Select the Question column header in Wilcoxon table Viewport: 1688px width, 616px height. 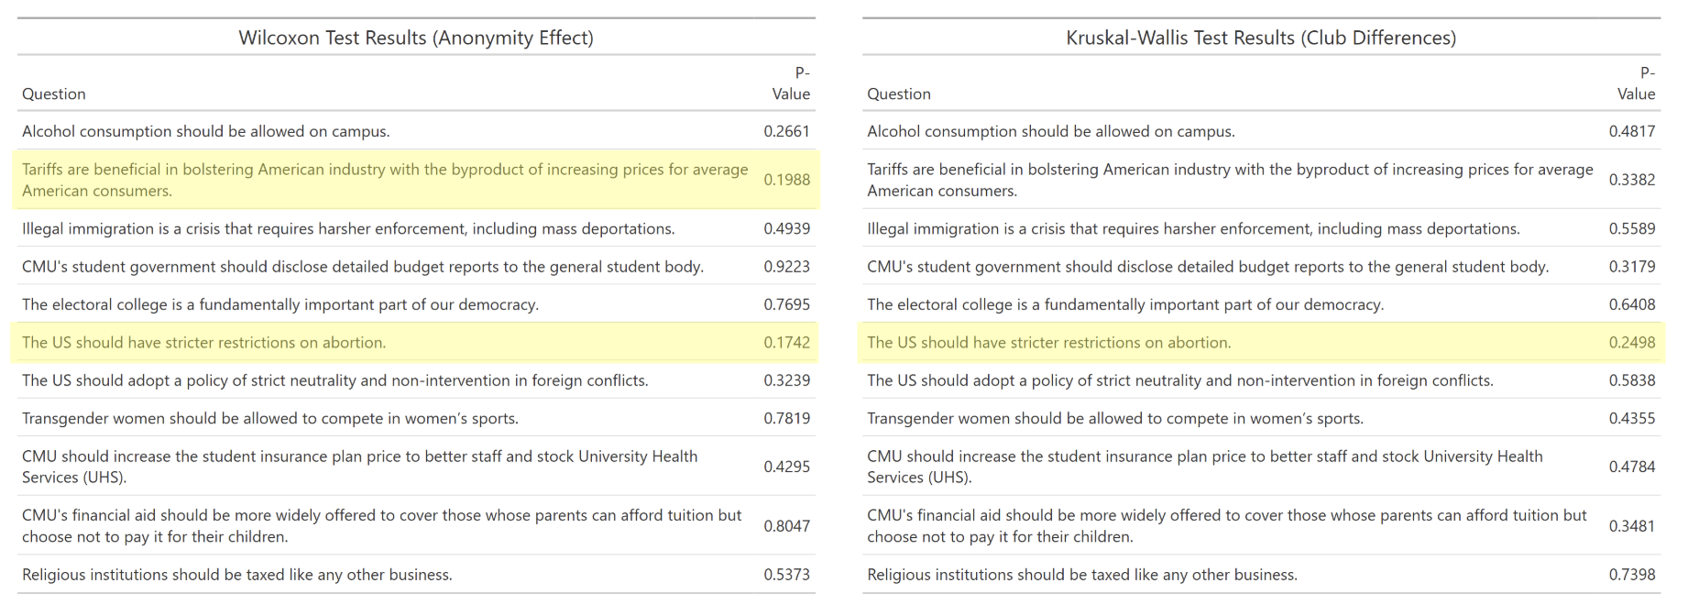click(54, 93)
